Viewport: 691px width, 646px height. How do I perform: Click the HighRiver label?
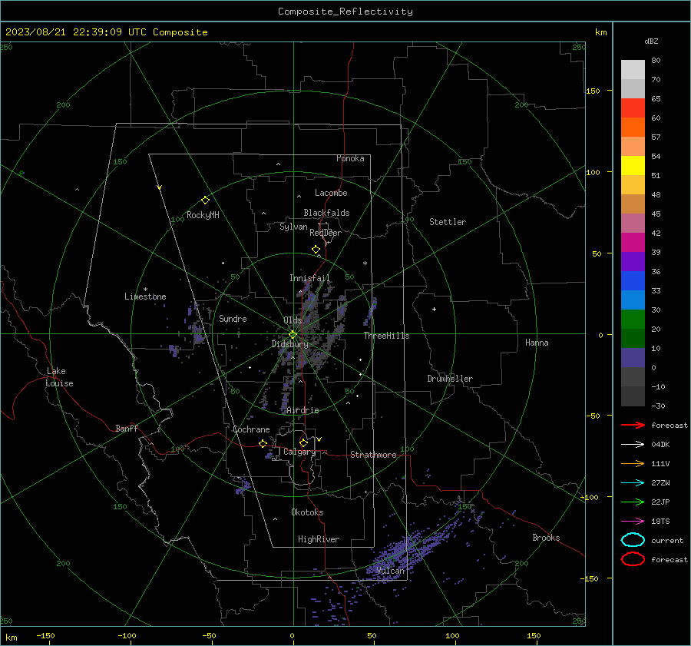(x=318, y=539)
